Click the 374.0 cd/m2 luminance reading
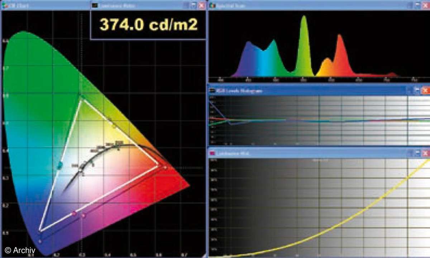 [x=148, y=25]
